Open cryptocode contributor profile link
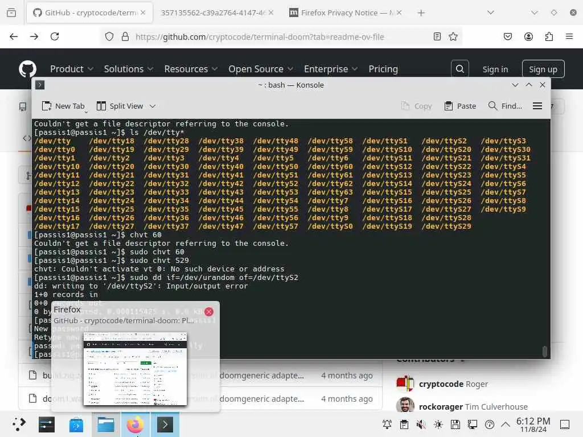The height and width of the screenshot is (437, 583). pos(442,384)
